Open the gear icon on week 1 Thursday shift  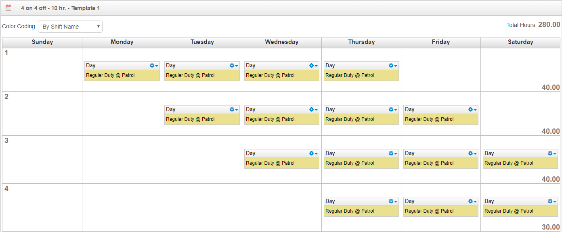pyautogui.click(x=391, y=65)
